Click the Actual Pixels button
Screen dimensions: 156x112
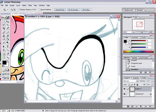point(60,10)
